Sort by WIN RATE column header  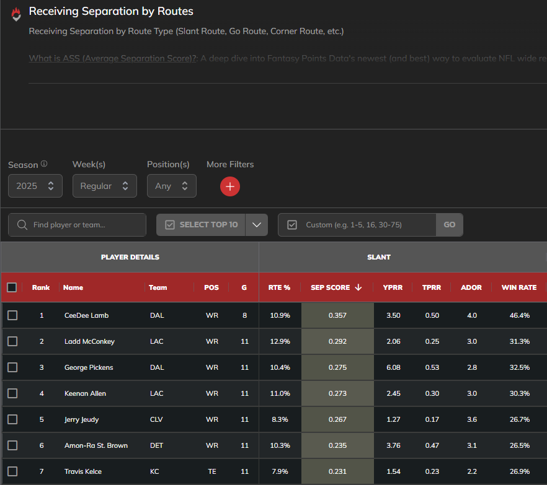[x=519, y=287]
